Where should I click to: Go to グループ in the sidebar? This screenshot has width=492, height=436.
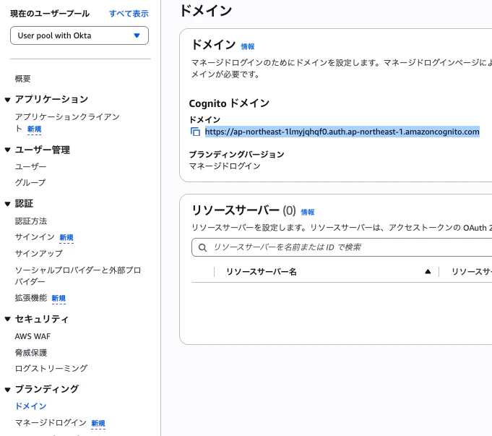pos(30,182)
